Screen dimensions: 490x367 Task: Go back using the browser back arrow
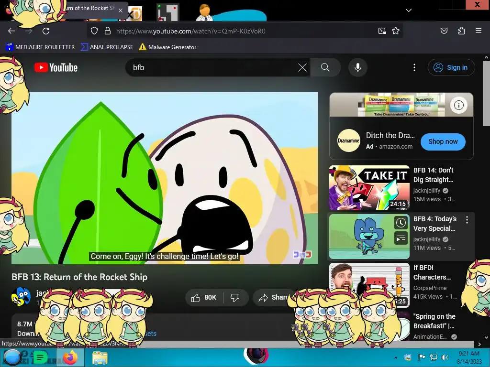11,31
